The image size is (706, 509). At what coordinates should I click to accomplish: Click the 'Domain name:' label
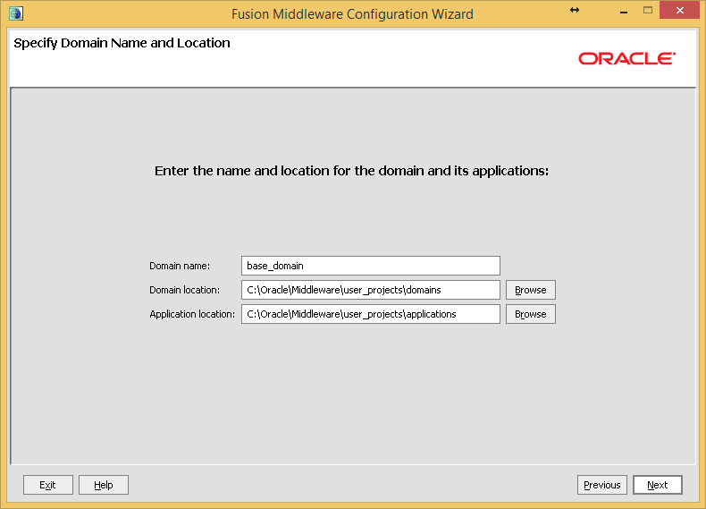tap(180, 266)
